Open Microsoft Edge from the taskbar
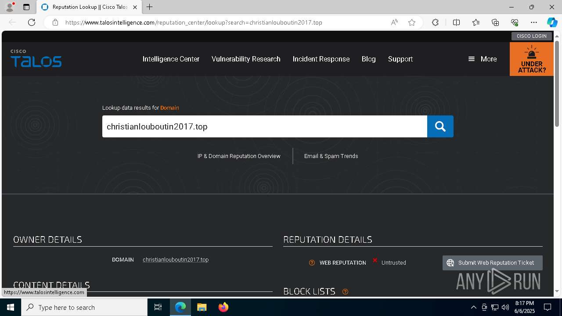 [180, 307]
